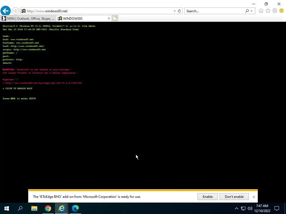286x214 pixels.
Task: Open search provider dropdown arrow
Action: click(x=252, y=11)
